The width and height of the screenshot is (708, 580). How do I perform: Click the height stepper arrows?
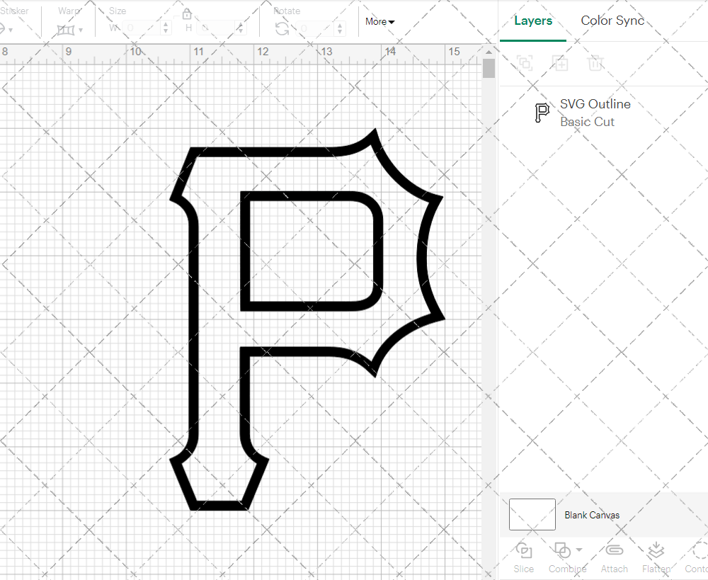click(x=241, y=28)
